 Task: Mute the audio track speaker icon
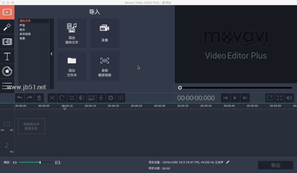pos(12,152)
